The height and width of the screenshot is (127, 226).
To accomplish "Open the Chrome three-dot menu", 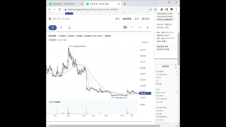I will pos(176,9).
